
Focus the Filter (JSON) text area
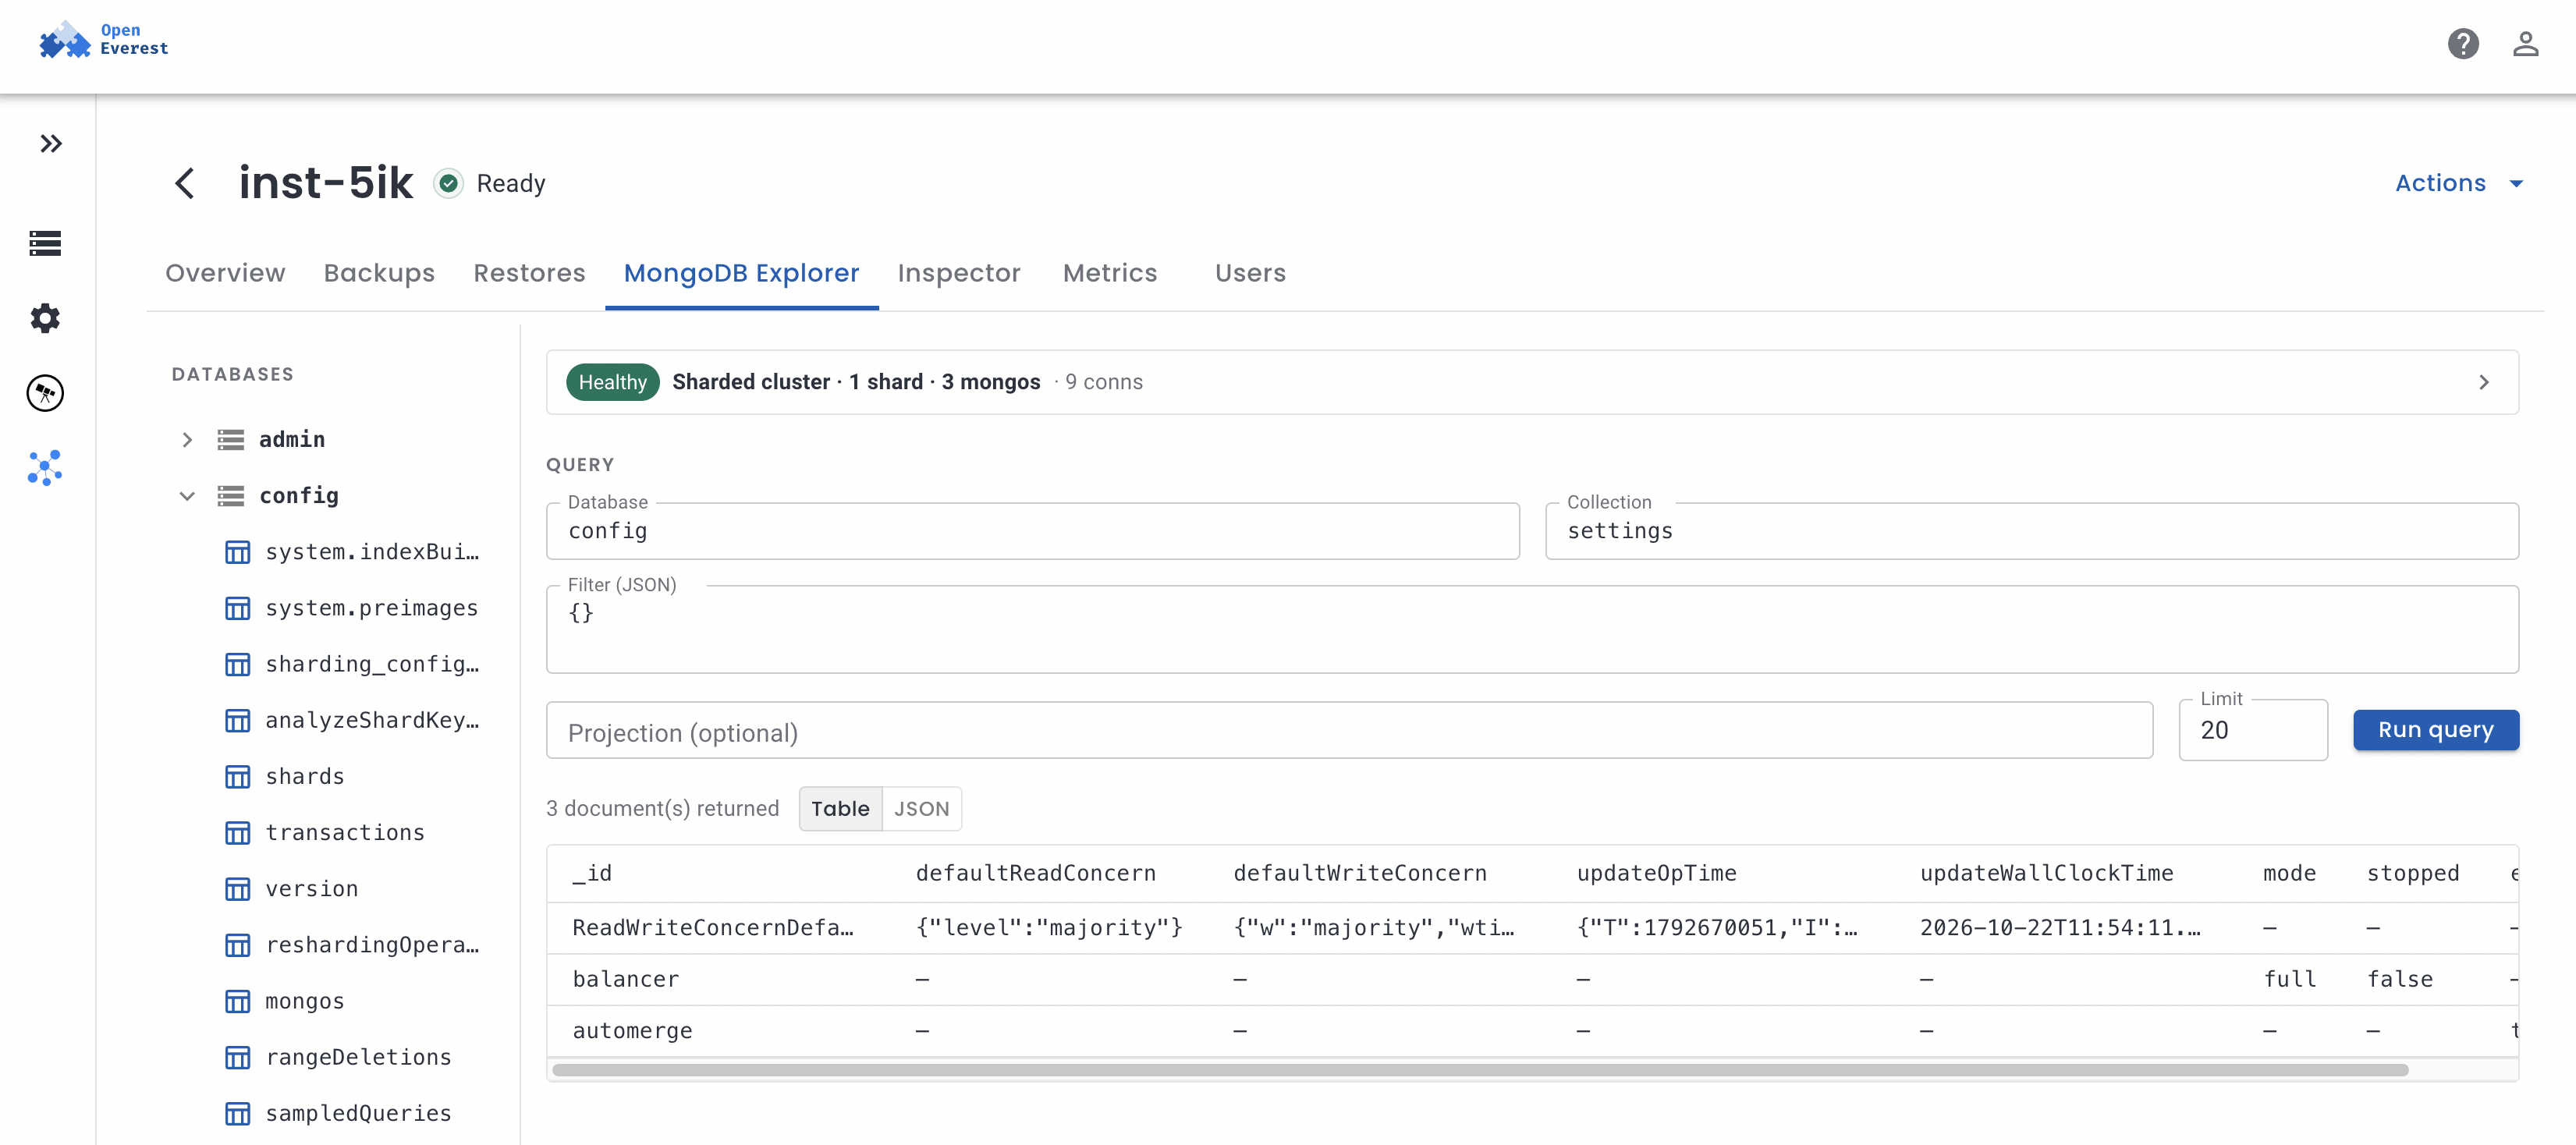1532,629
